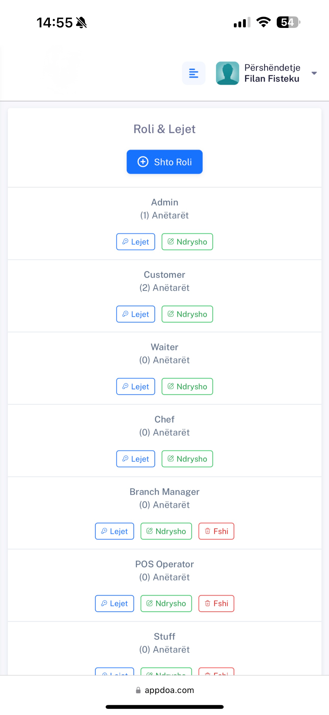Expand the user account dropdown arrow
Viewport: 329px width, 715px height.
click(314, 73)
